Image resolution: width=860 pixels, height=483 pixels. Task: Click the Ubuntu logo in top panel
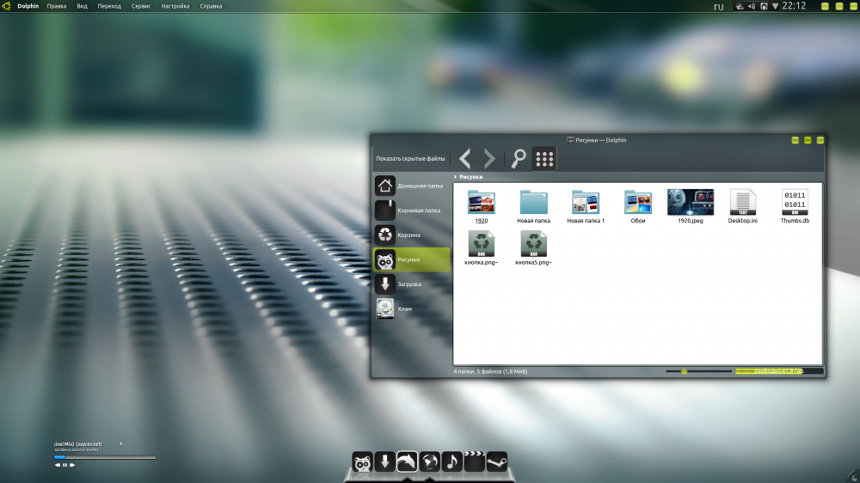pyautogui.click(x=7, y=6)
